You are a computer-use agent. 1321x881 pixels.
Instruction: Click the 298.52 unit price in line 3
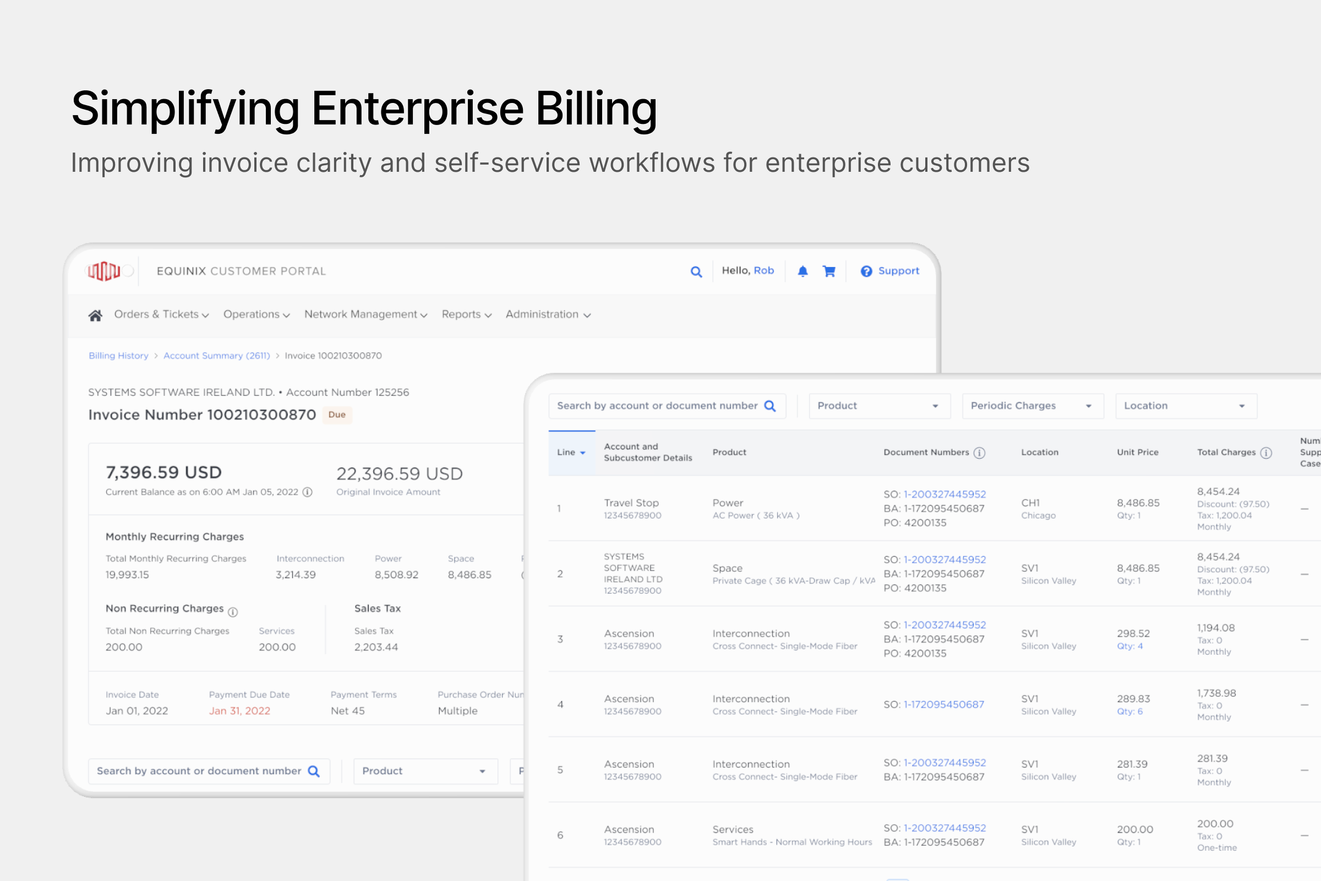[1133, 634]
